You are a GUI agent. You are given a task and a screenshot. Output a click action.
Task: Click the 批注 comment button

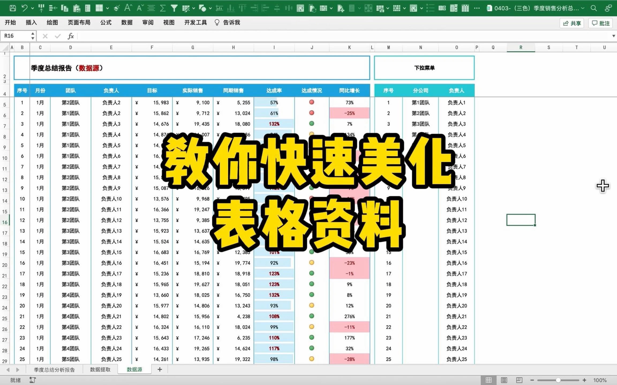click(x=601, y=23)
